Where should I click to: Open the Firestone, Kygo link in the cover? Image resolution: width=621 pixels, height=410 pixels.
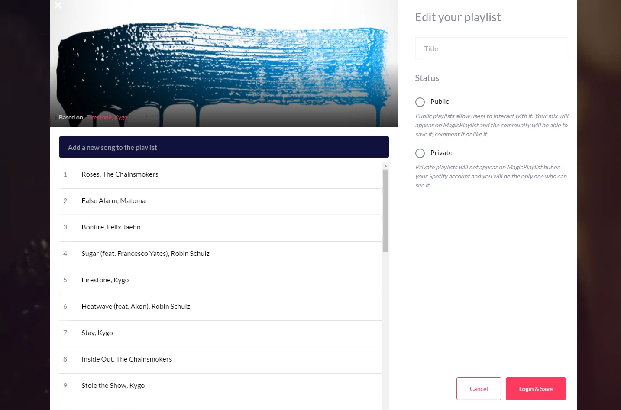tap(107, 117)
